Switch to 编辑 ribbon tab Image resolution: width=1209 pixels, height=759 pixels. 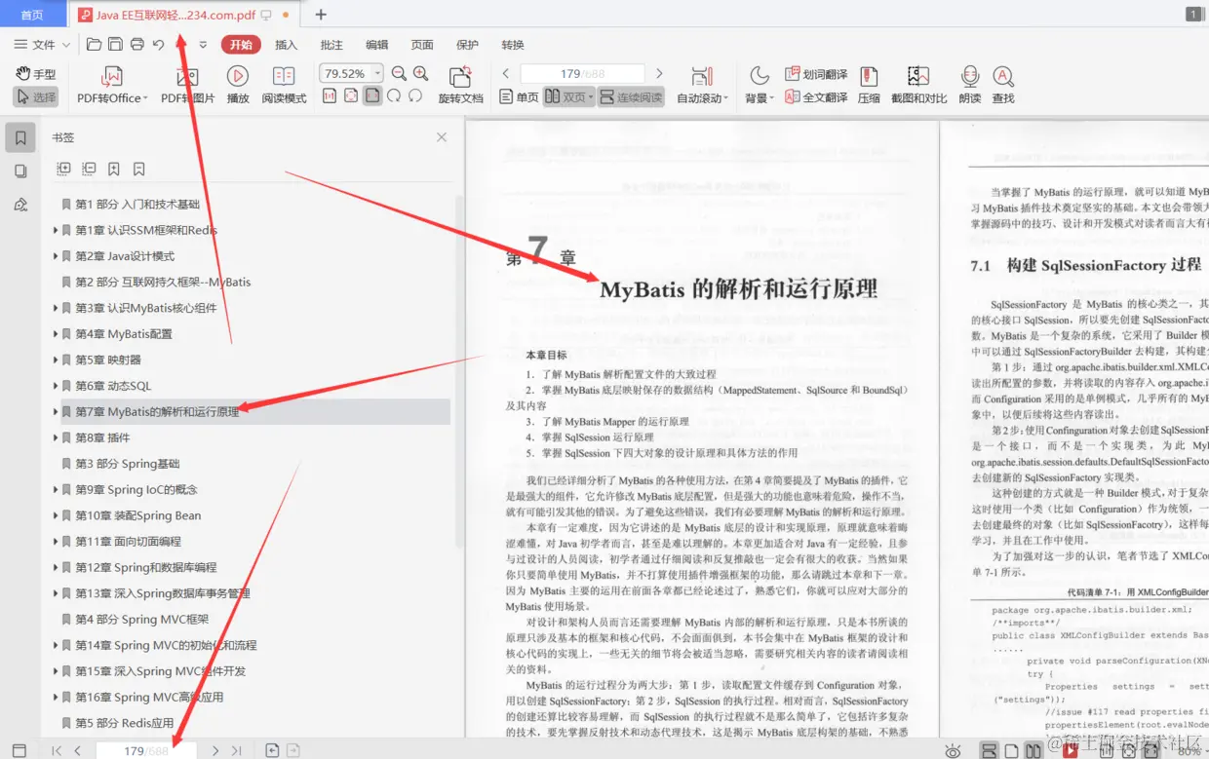[x=377, y=45]
